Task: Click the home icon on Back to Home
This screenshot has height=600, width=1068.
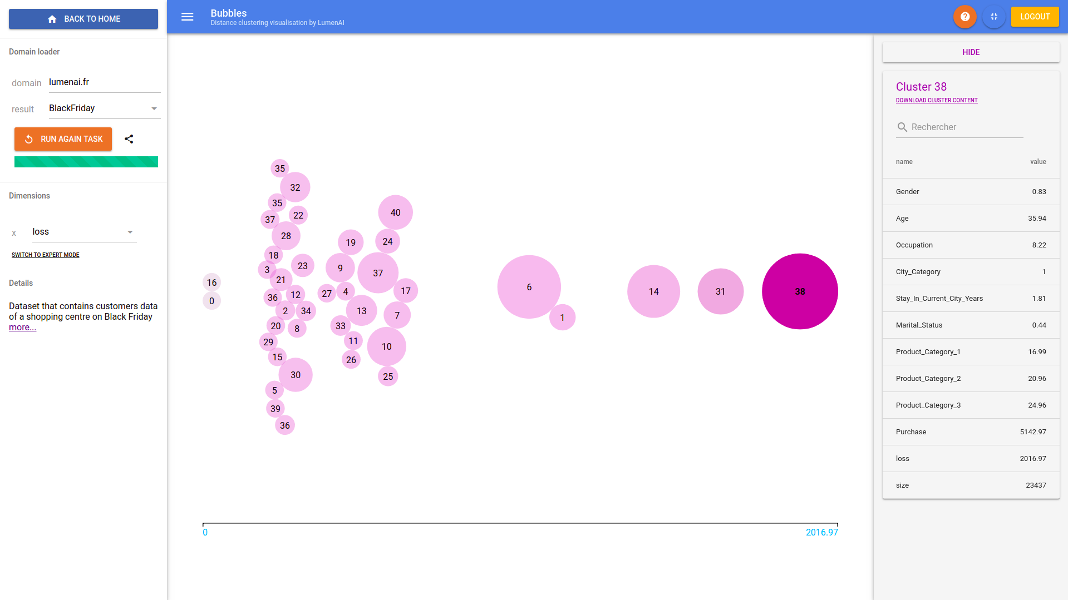Action: (52, 18)
